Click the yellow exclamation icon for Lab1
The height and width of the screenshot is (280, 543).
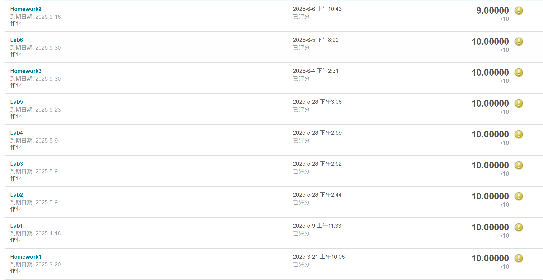click(x=519, y=227)
